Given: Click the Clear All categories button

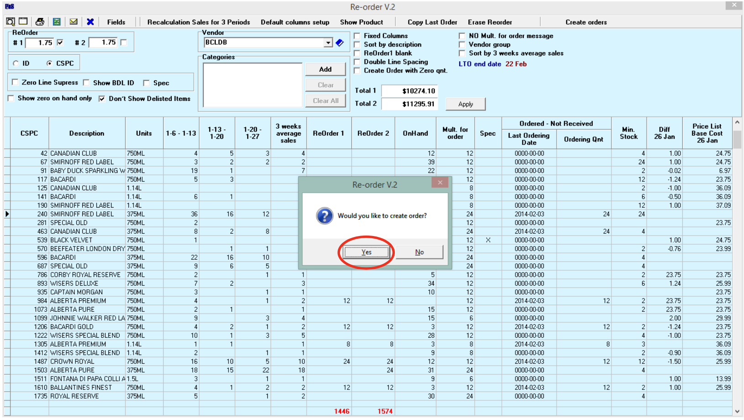Looking at the screenshot, I should pyautogui.click(x=325, y=100).
